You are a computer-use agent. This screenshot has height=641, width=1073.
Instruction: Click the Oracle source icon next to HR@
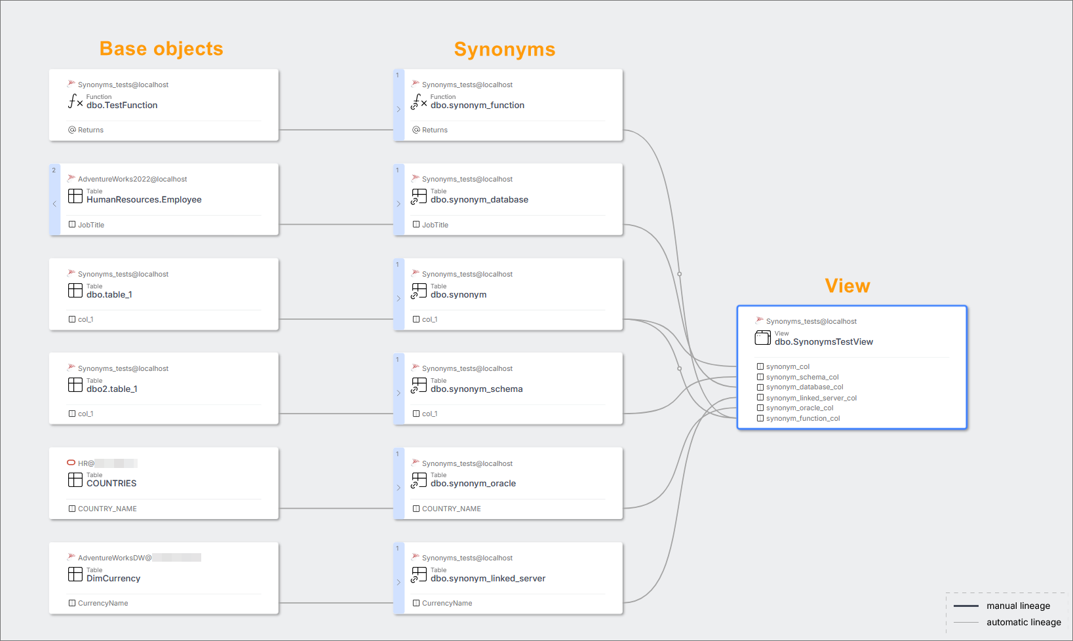click(71, 463)
